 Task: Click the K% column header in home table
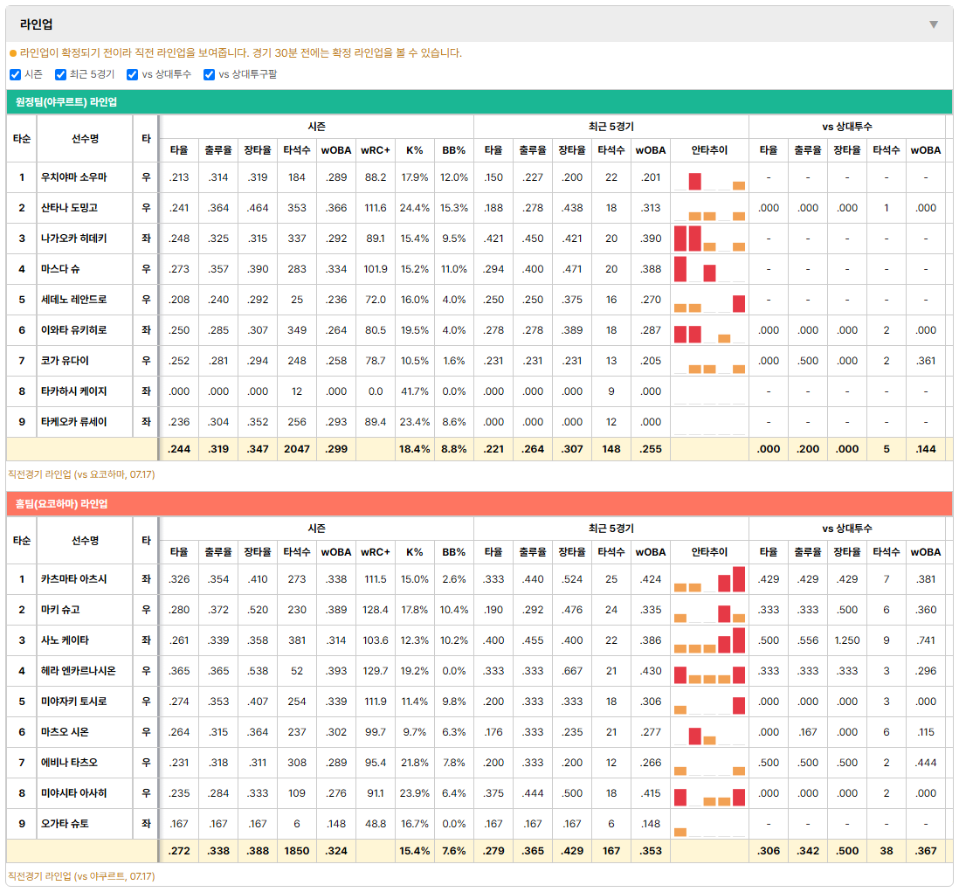[415, 552]
